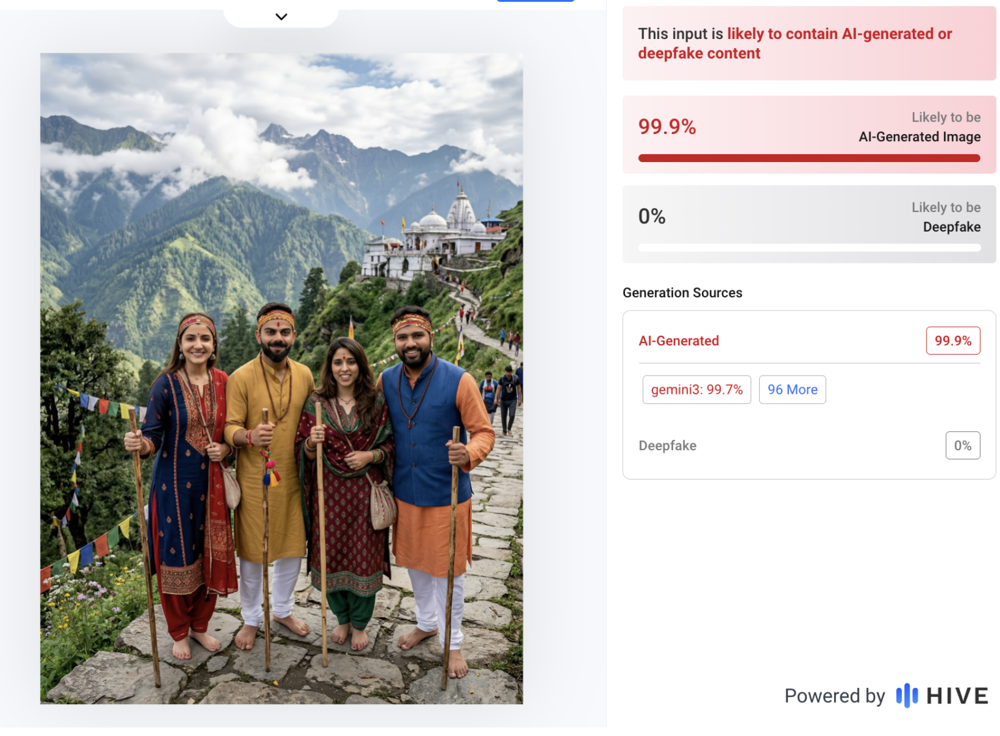Click the Deepfake label in sources row
The width and height of the screenshot is (1000, 736).
pyautogui.click(x=667, y=446)
